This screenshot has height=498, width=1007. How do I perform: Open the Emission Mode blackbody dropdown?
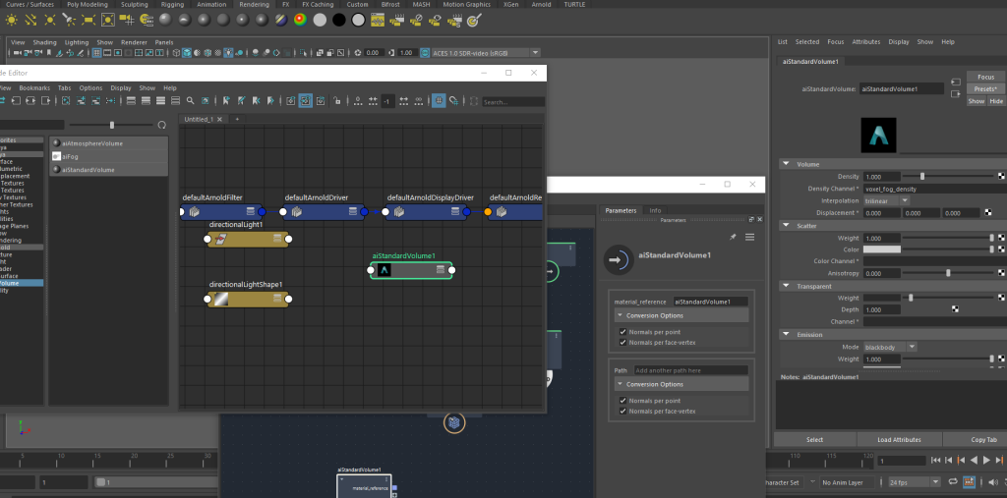(890, 347)
